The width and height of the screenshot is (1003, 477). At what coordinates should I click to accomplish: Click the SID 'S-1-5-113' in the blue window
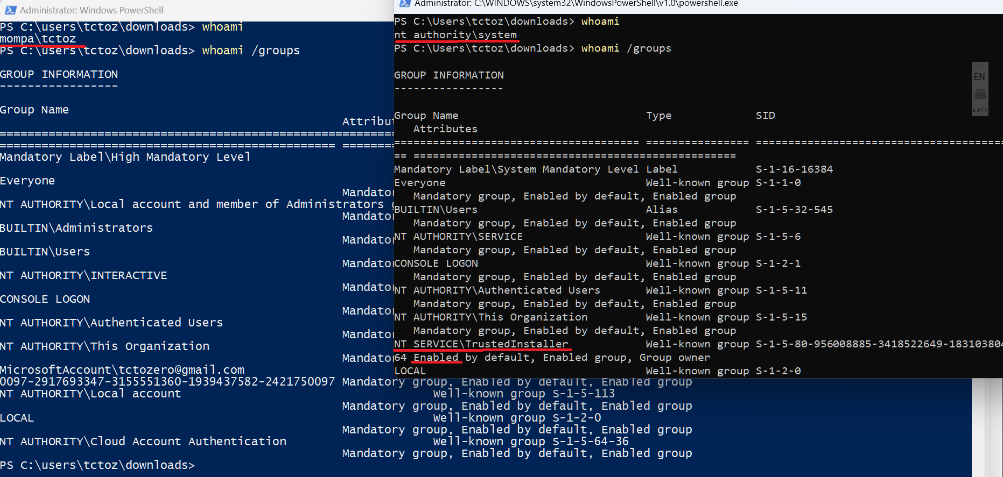pyautogui.click(x=584, y=394)
